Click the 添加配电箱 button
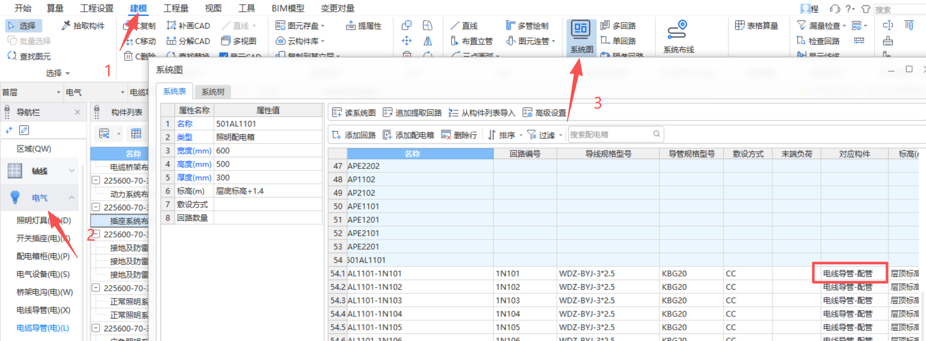Image resolution: width=926 pixels, height=341 pixels. point(409,135)
